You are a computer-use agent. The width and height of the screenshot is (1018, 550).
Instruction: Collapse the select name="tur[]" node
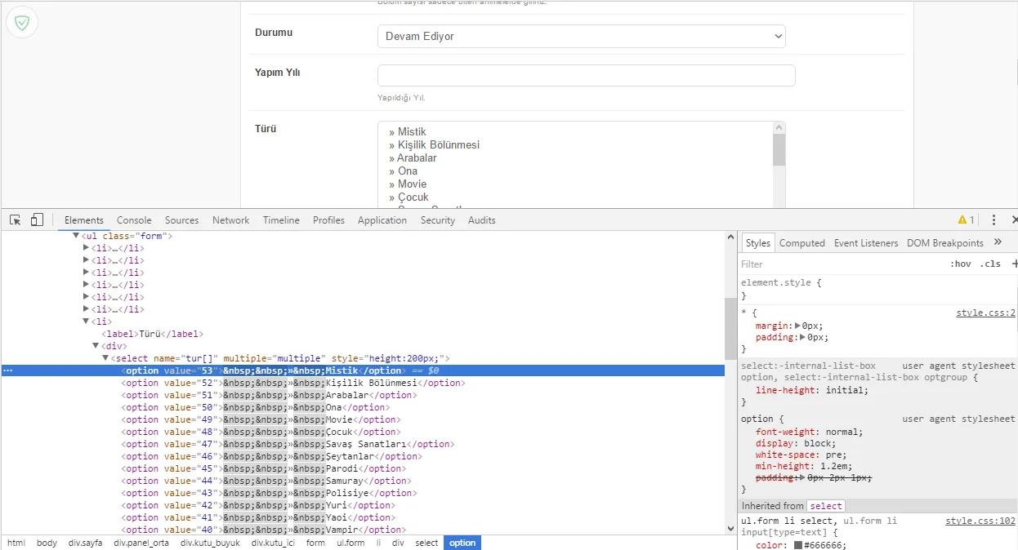pos(105,358)
